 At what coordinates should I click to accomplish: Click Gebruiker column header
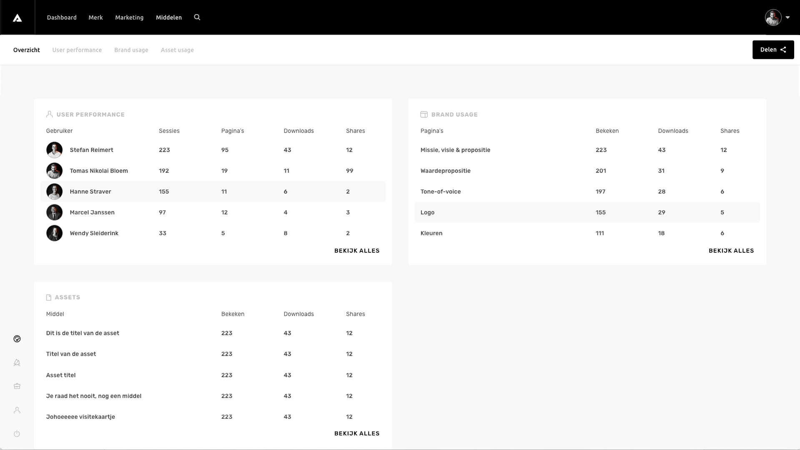[59, 131]
